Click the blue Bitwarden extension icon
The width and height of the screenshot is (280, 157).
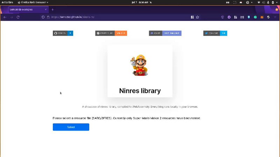point(249,17)
